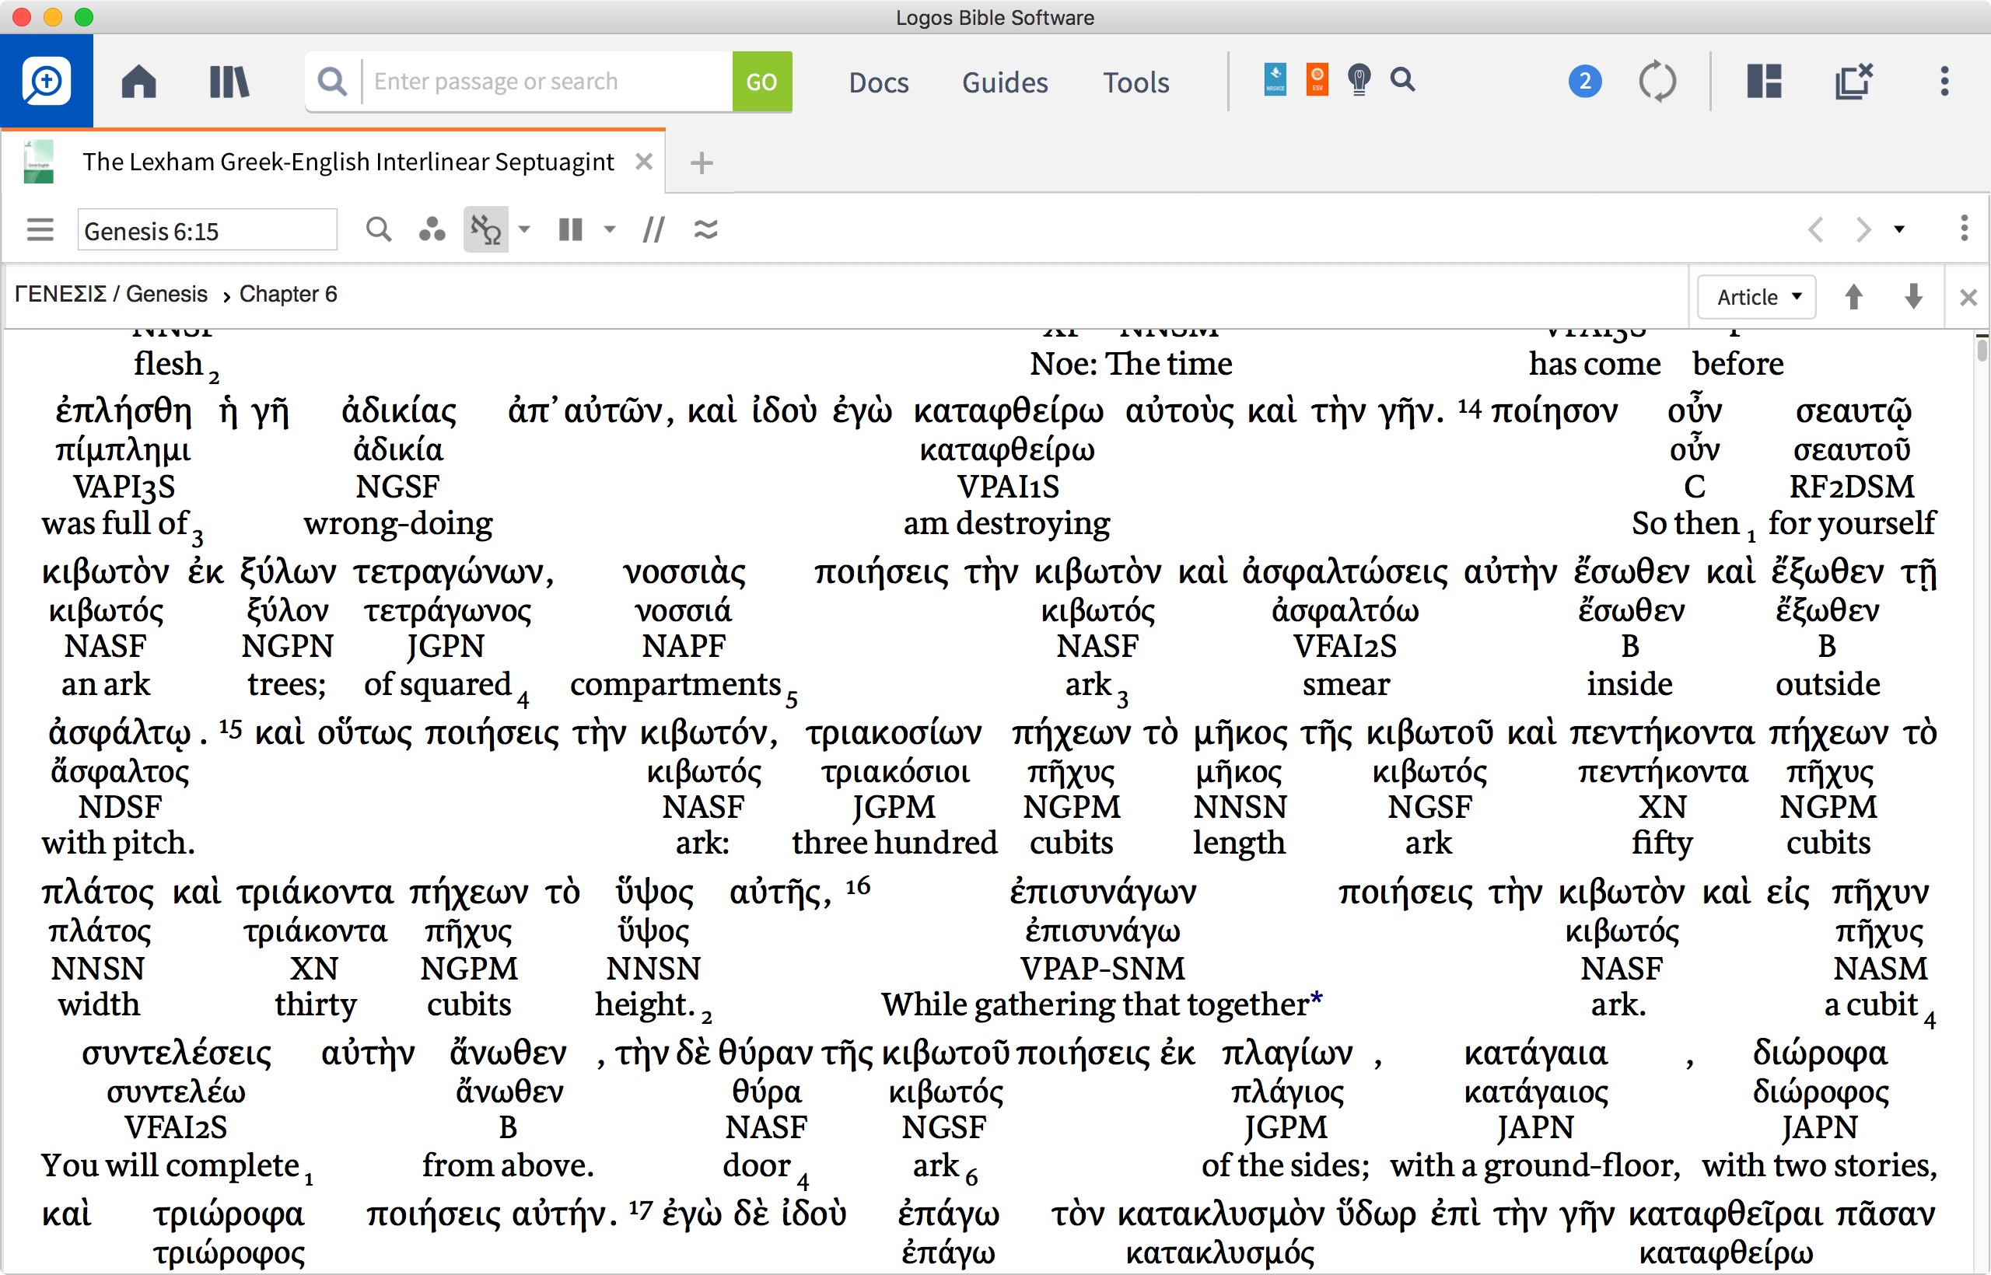Image resolution: width=1991 pixels, height=1275 pixels.
Task: Click the gloss 'wrong-doing'
Action: pyautogui.click(x=397, y=524)
